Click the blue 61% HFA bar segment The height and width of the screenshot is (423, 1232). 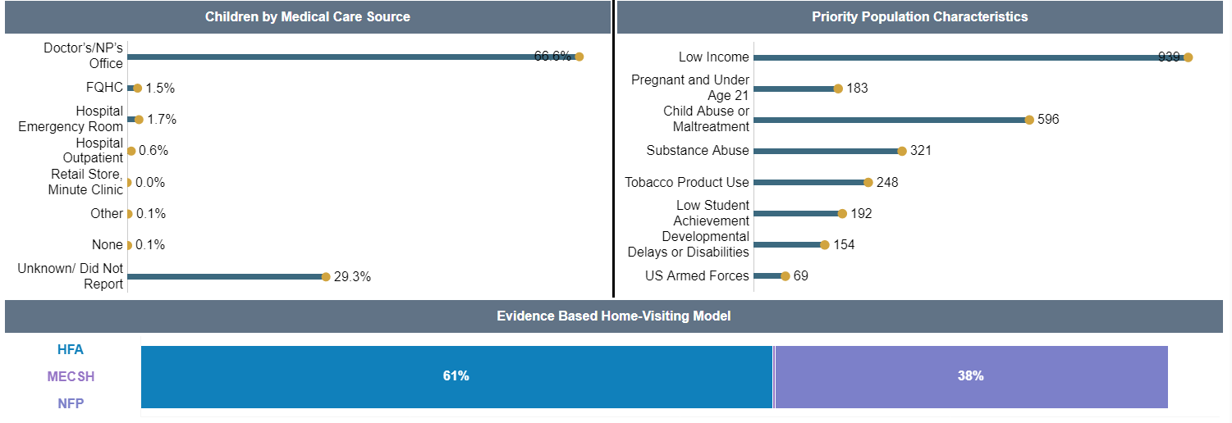point(457,377)
